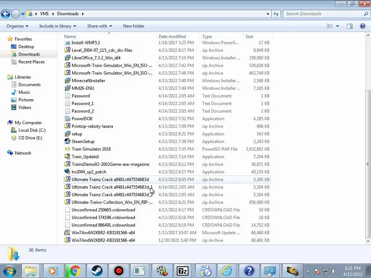Open the Music library
Screen dimensions: 371x278
coord(24,92)
